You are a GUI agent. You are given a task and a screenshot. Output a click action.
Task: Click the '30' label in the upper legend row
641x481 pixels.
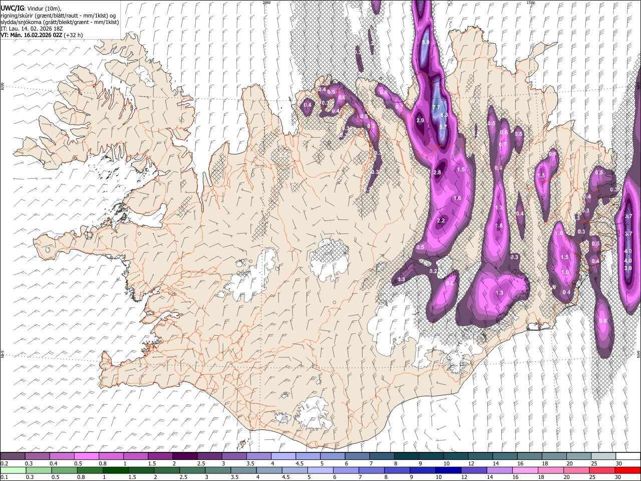point(618,463)
